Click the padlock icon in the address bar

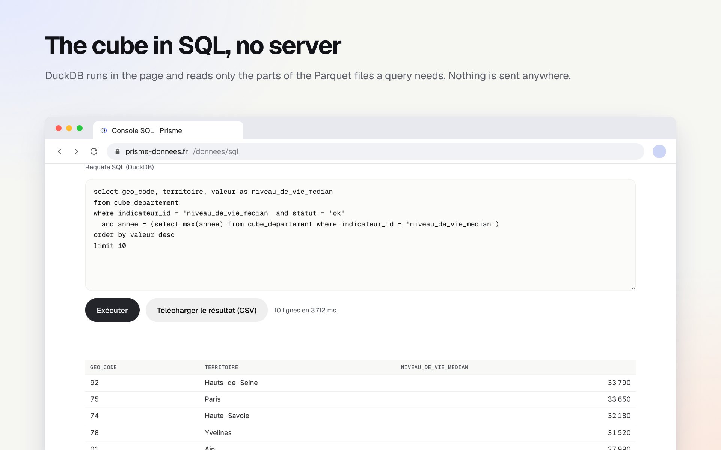coord(118,151)
